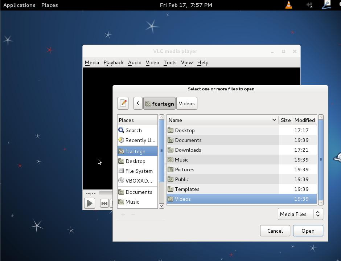
Task: Click the Open button
Action: coord(308,231)
